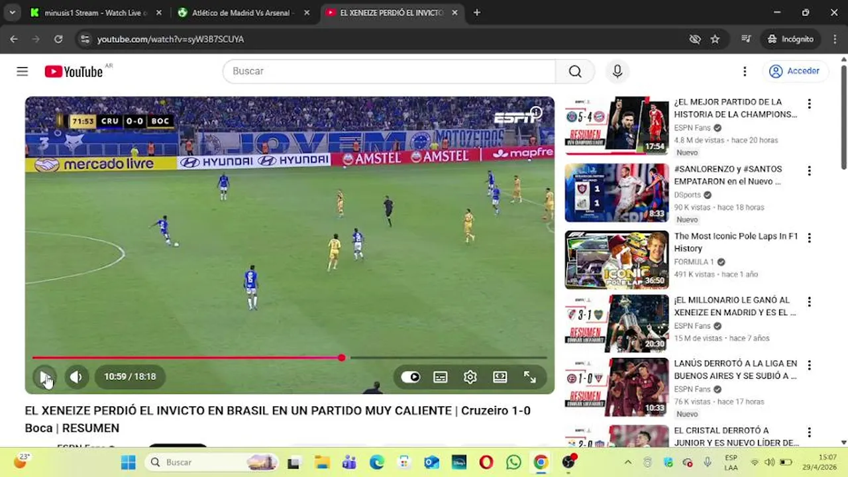Click the progress bar scrubber dot

pyautogui.click(x=341, y=358)
